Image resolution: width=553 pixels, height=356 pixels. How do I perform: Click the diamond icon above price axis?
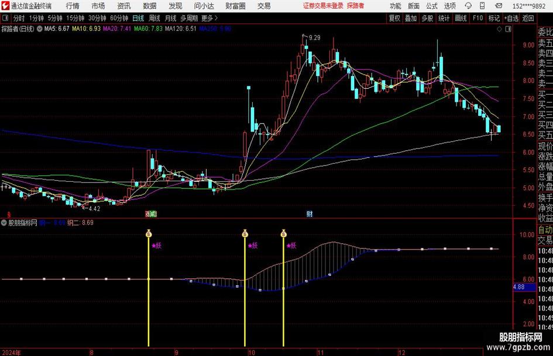pyautogui.click(x=499, y=29)
